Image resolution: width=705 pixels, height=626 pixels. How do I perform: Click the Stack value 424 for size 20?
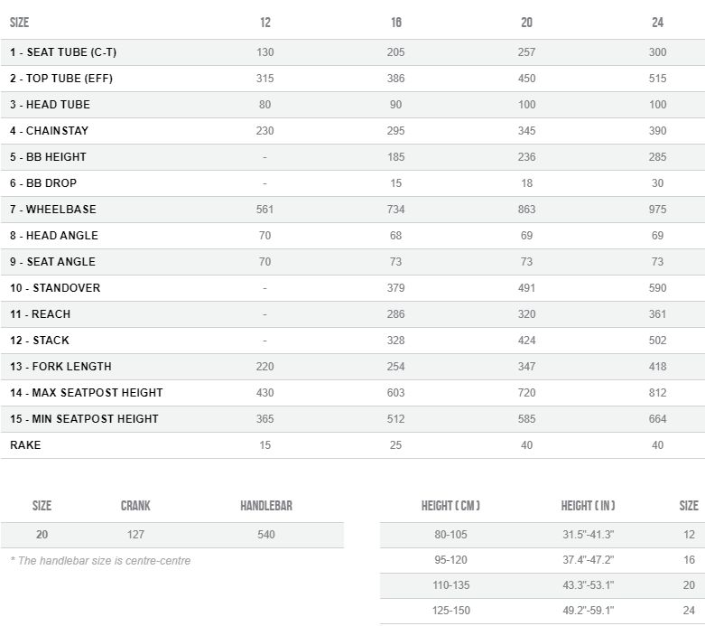[x=526, y=341]
